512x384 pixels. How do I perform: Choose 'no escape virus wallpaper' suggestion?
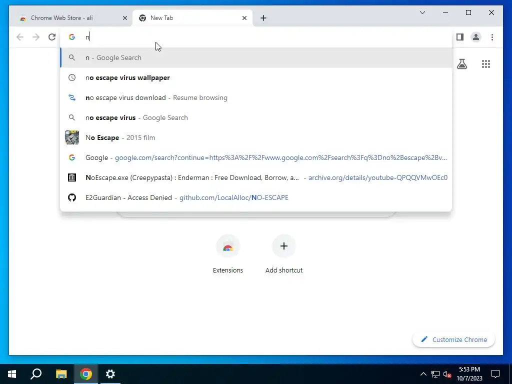coord(256,77)
